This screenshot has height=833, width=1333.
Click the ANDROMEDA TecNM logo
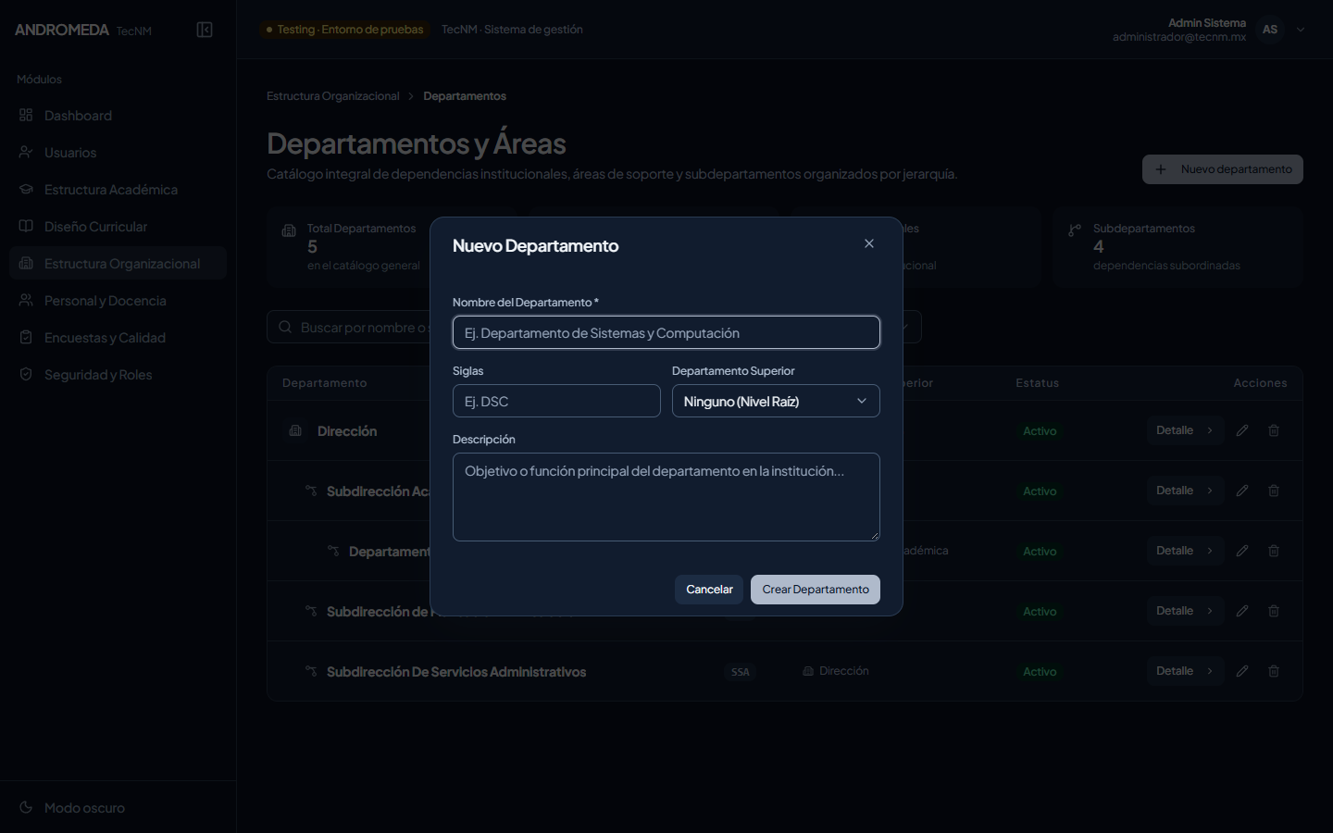pos(83,30)
